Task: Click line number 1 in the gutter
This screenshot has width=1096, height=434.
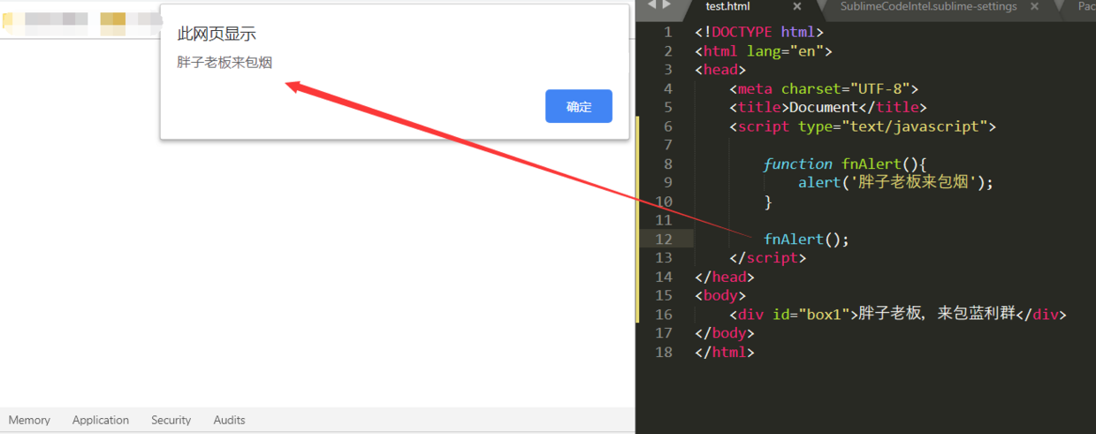Action: pyautogui.click(x=668, y=32)
